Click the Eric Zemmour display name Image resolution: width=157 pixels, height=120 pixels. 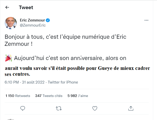[32, 20]
